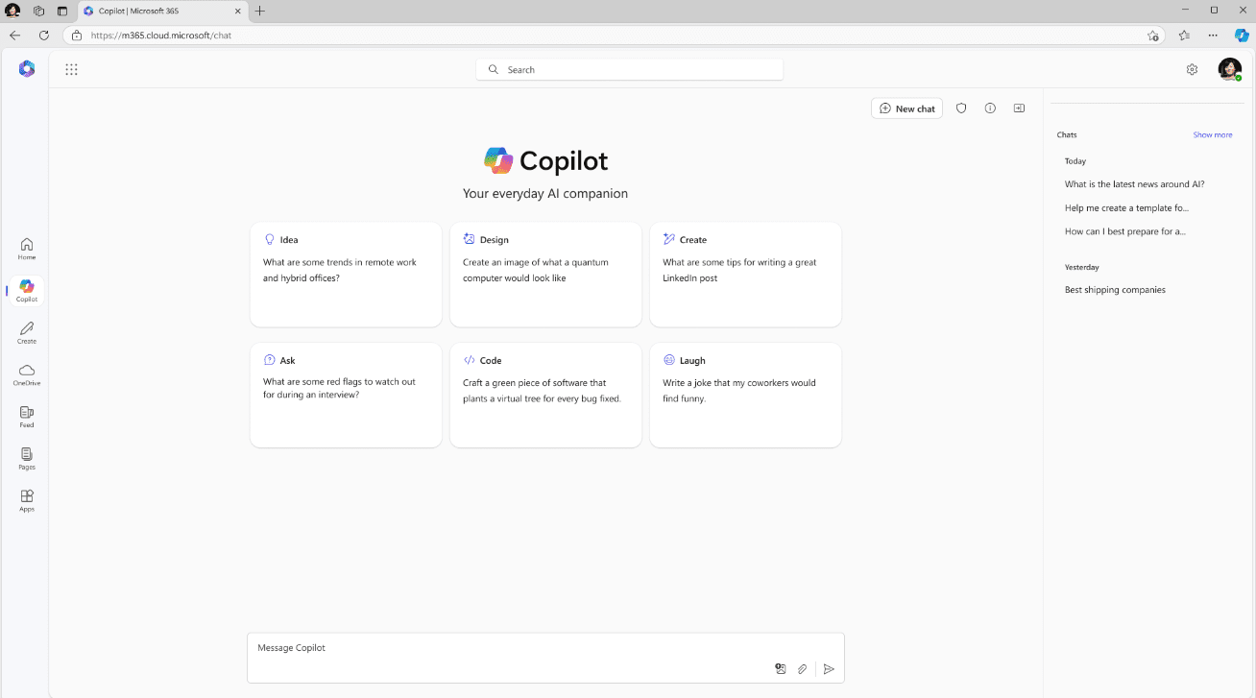Open the browser favorites list icon
Image resolution: width=1256 pixels, height=698 pixels.
point(1184,35)
